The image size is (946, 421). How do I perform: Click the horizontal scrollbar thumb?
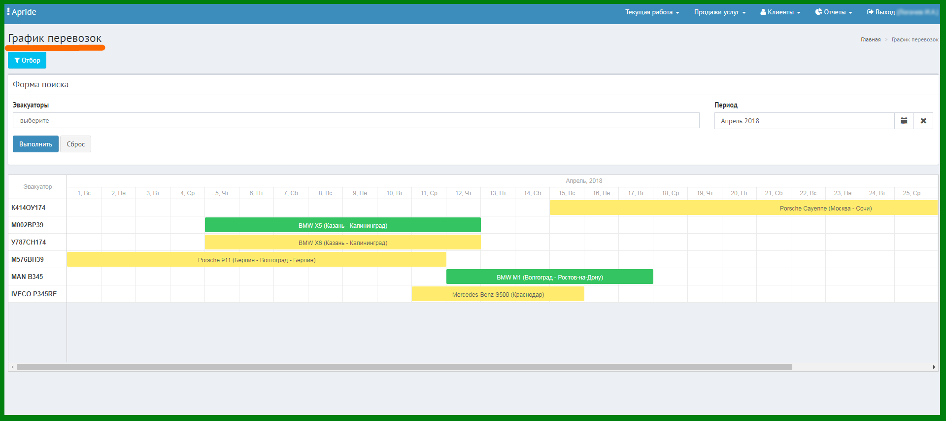(x=405, y=367)
